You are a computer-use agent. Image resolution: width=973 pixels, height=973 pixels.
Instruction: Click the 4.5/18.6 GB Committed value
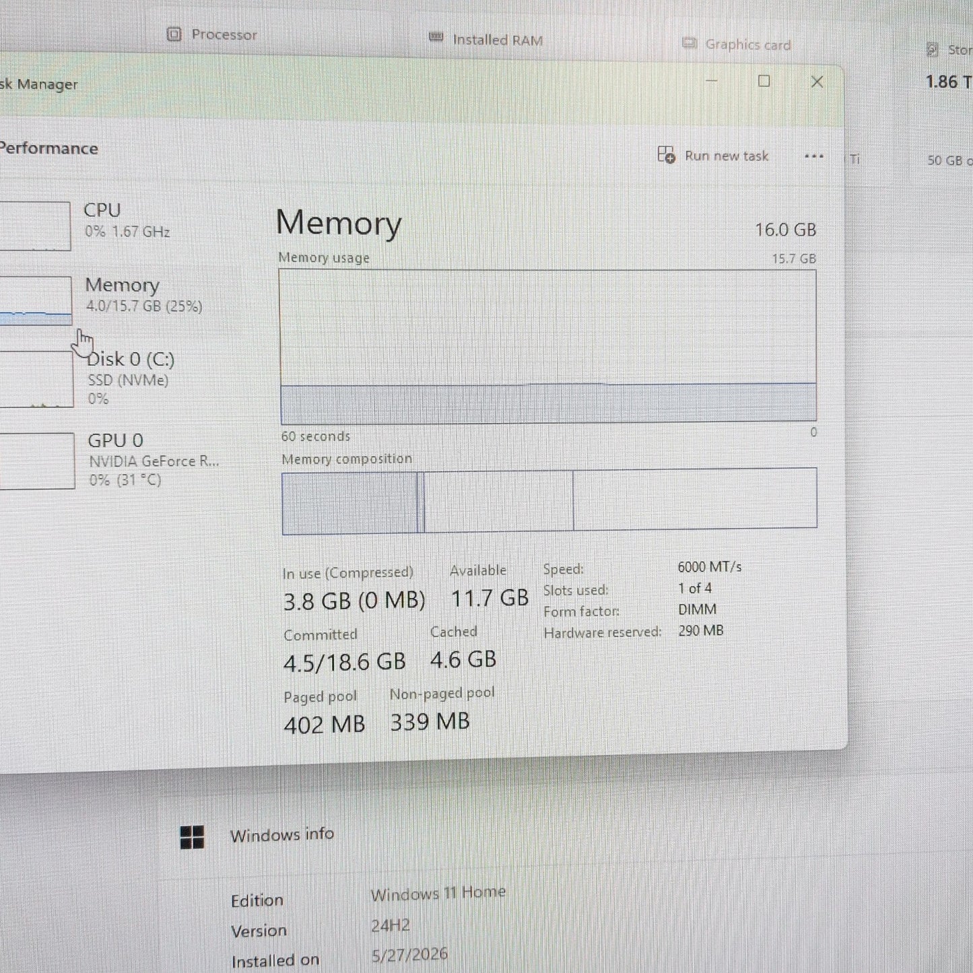345,663
